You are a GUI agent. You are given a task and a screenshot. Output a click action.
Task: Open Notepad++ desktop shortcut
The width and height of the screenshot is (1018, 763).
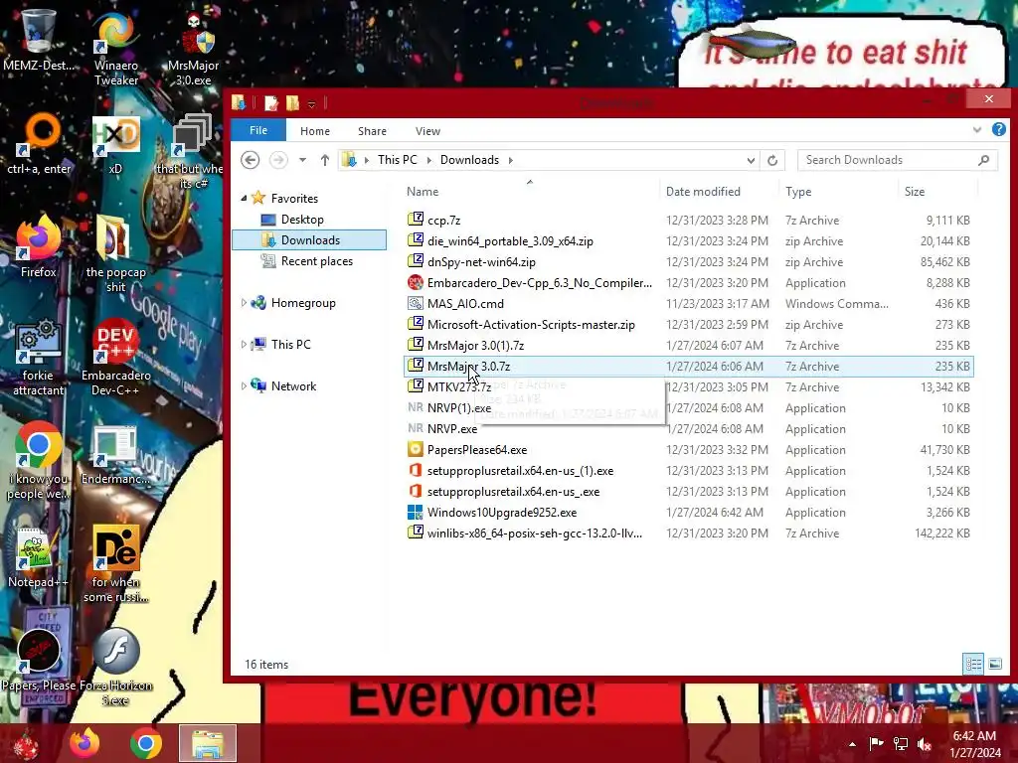coord(38,556)
